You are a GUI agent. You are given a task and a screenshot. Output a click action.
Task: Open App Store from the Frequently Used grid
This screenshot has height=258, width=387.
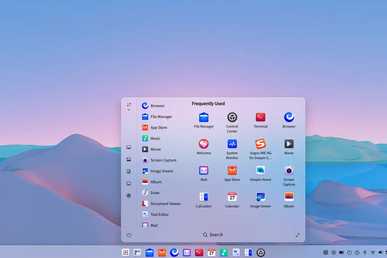[x=232, y=174]
